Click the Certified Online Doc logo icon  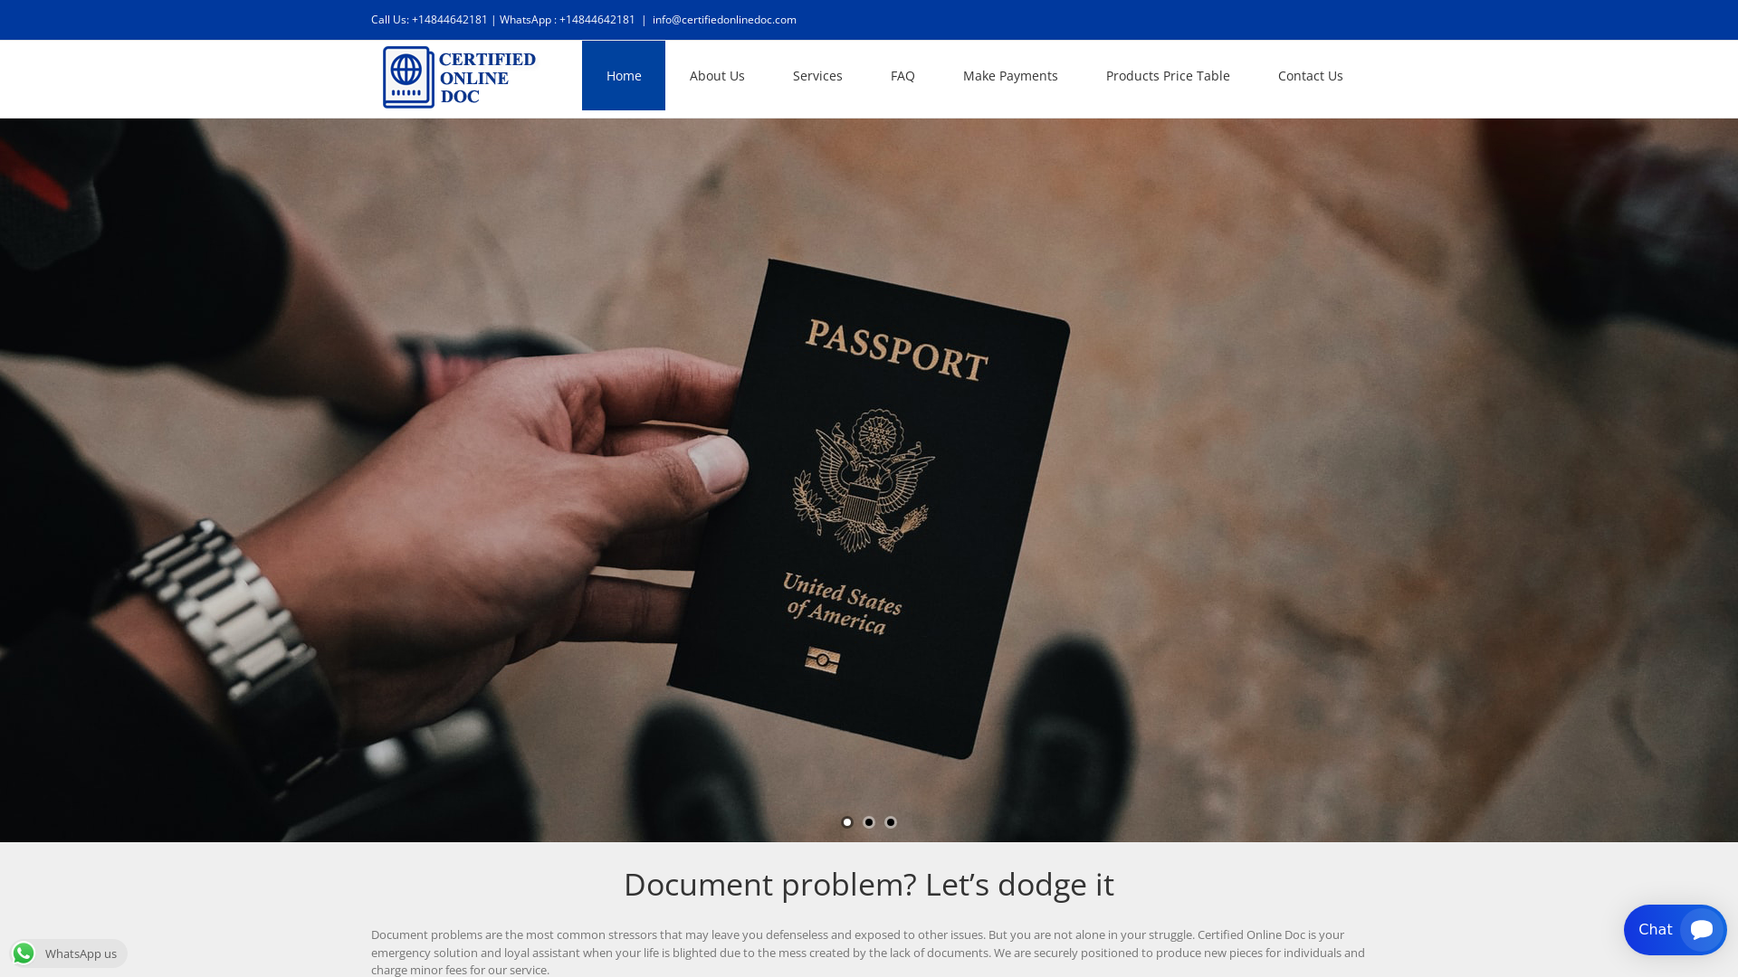[x=404, y=75]
